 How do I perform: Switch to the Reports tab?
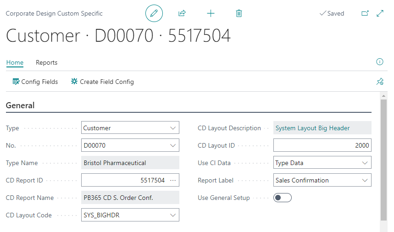click(46, 62)
